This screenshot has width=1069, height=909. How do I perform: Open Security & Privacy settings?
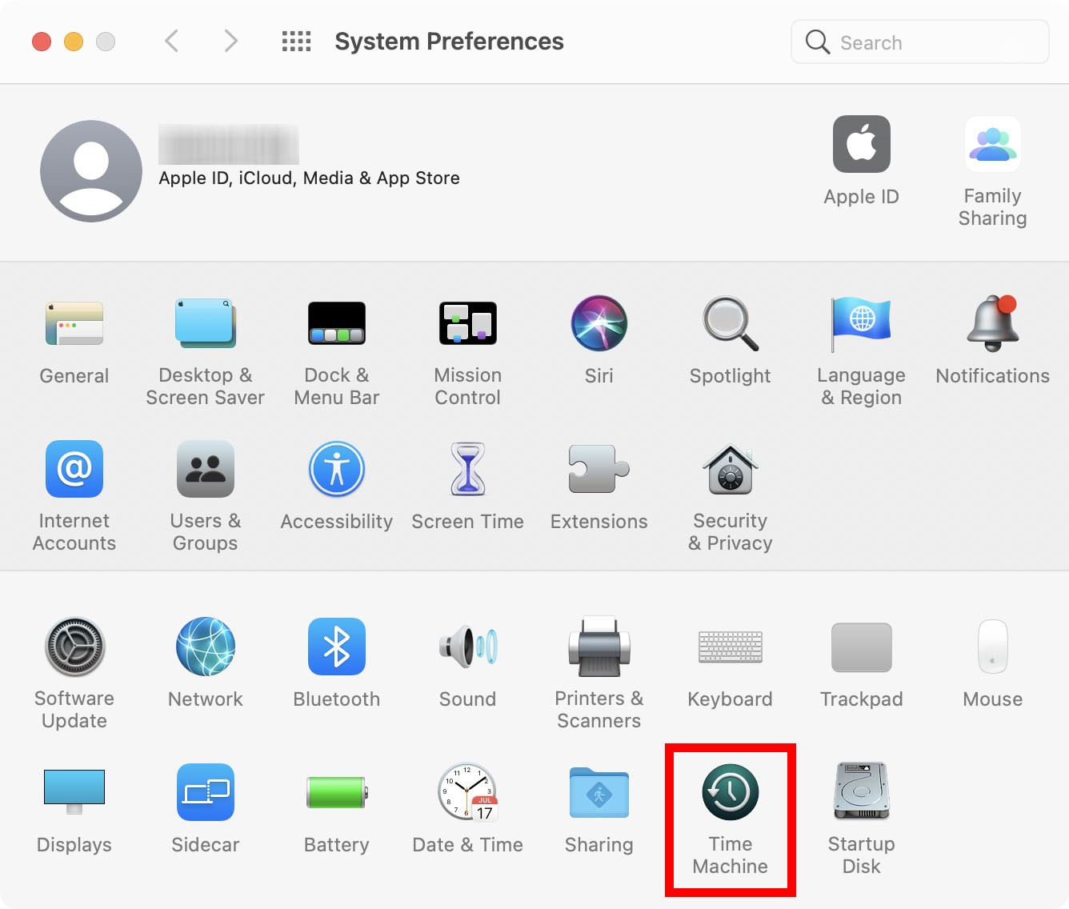729,469
